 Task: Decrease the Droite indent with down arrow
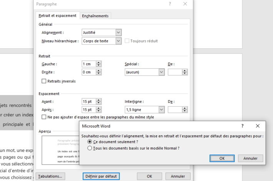98,73
